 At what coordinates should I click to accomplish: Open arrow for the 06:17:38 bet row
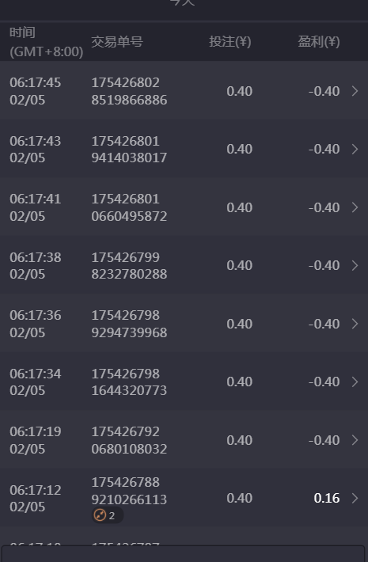click(x=355, y=266)
